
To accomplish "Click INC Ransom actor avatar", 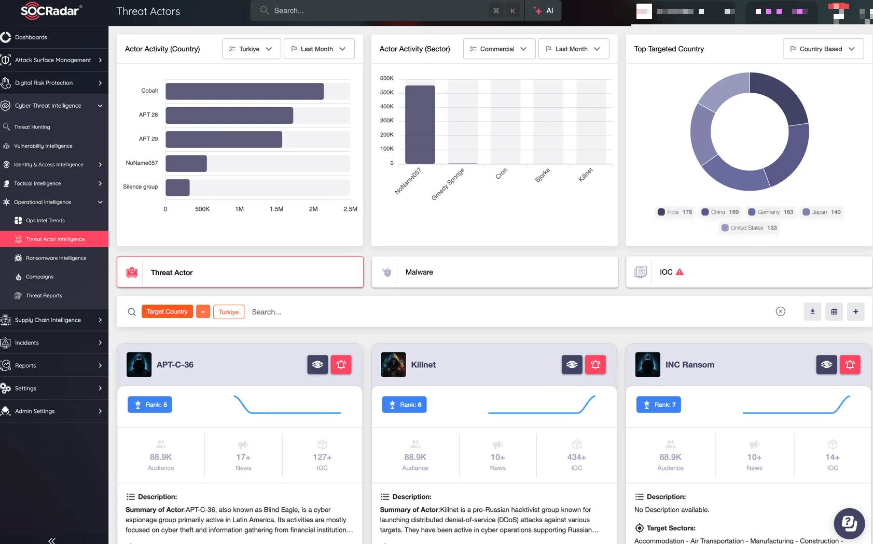I will point(648,365).
